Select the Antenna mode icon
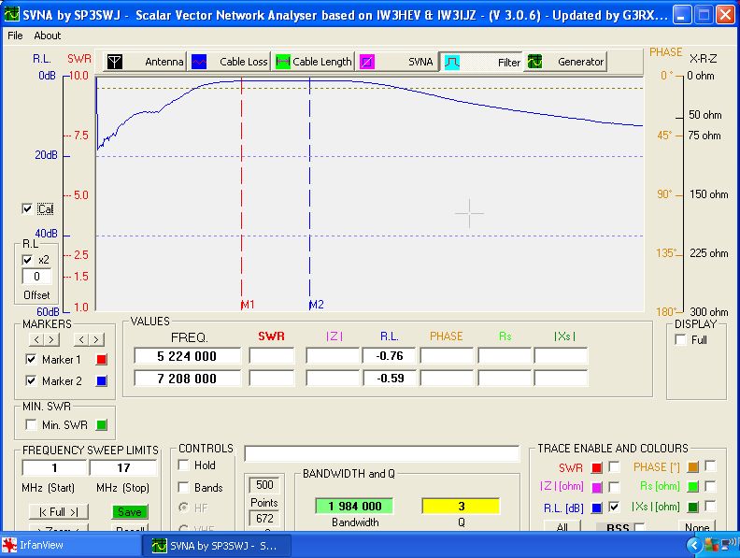The height and width of the screenshot is (558, 740). tap(114, 62)
